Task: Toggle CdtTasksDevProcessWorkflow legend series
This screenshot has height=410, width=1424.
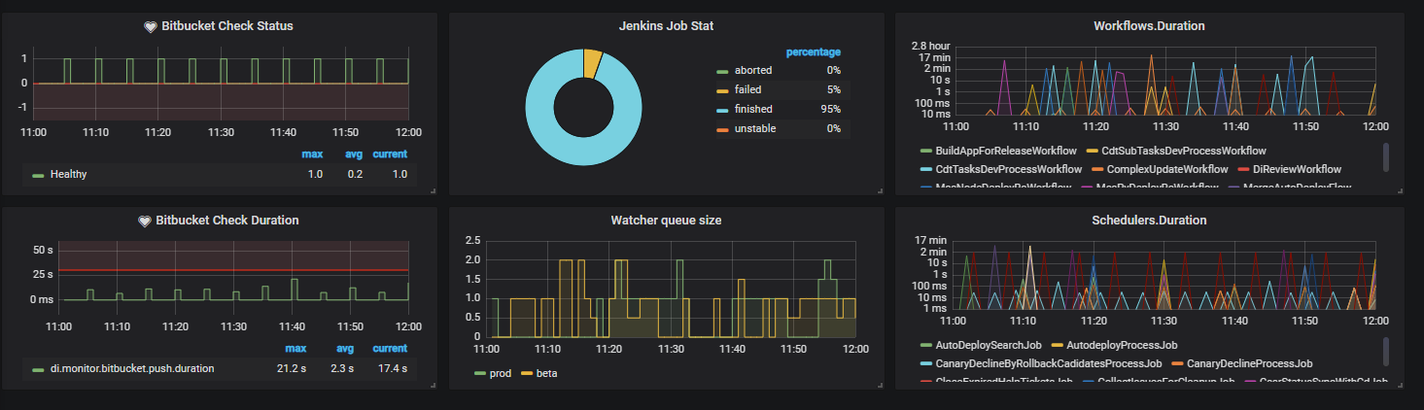Action: coord(1008,169)
